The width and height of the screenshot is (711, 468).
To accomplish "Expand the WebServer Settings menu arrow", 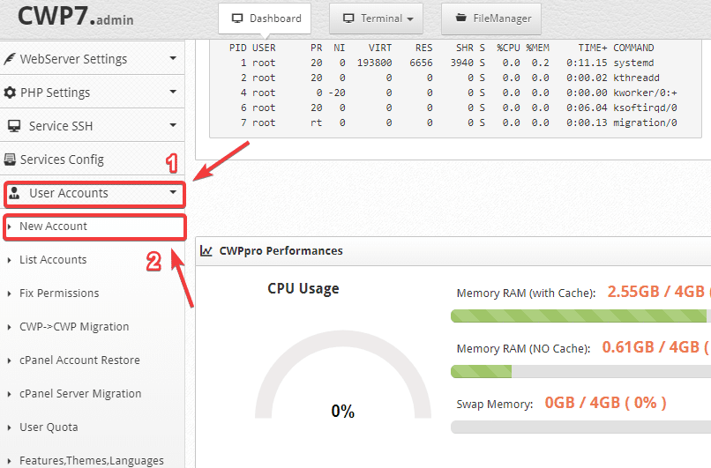I will click(x=172, y=59).
